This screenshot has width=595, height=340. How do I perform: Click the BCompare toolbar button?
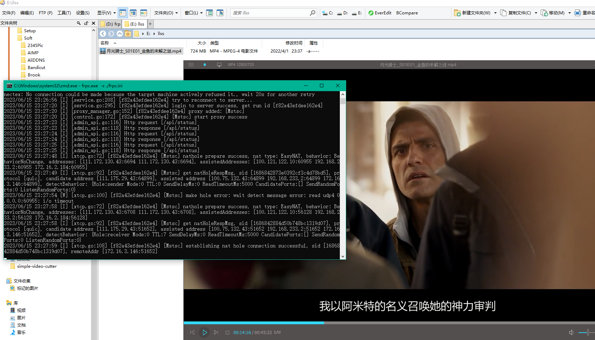click(x=407, y=13)
